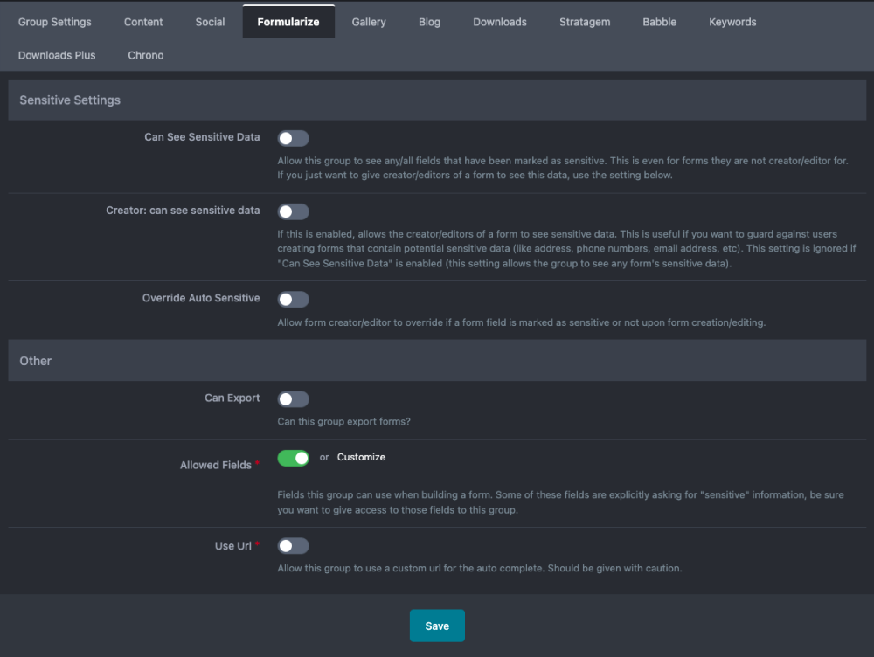Enable the Can Export switch
This screenshot has height=657, width=874.
[x=293, y=399]
